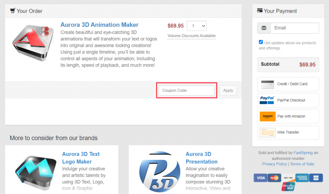Click the Aurora 3D Presentation logo image
The height and width of the screenshot is (194, 329).
(x=160, y=172)
